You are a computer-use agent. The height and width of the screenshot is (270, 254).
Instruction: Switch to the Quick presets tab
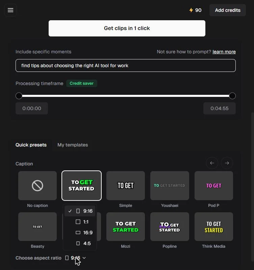coord(31,145)
